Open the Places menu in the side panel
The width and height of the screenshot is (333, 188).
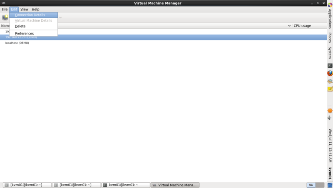coord(330,37)
